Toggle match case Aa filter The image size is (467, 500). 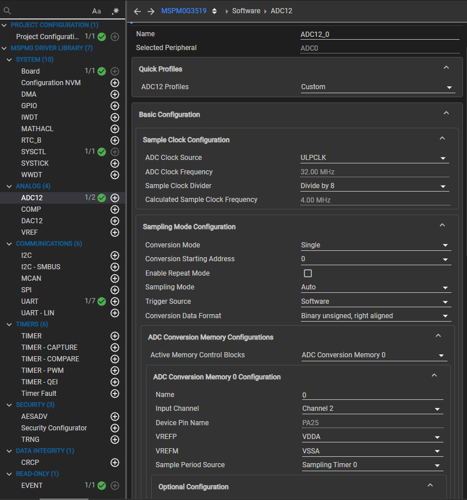97,11
